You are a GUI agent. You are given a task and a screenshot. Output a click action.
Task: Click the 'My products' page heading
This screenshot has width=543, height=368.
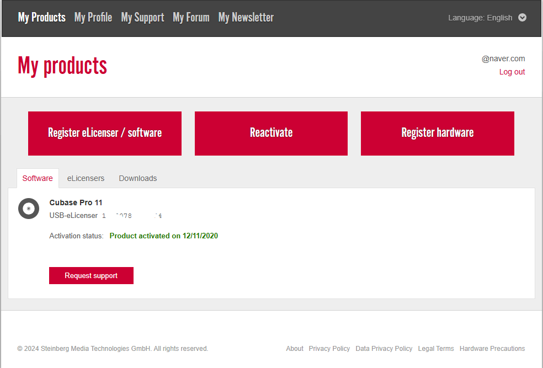(x=62, y=66)
